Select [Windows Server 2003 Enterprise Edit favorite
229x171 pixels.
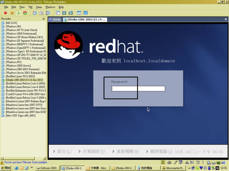tap(26, 73)
